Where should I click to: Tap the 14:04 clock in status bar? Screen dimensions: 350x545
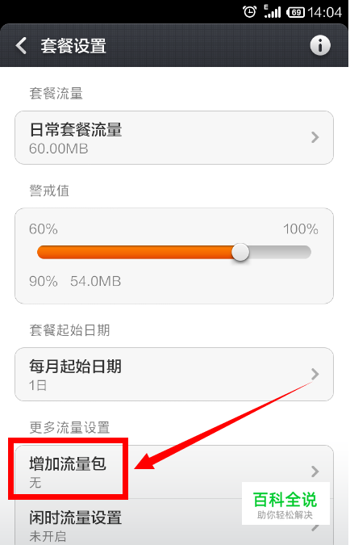324,12
